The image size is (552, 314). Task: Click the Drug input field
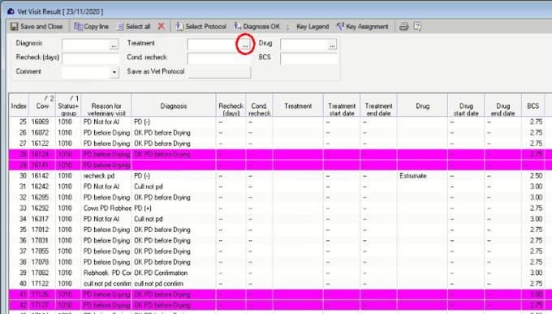tap(304, 45)
